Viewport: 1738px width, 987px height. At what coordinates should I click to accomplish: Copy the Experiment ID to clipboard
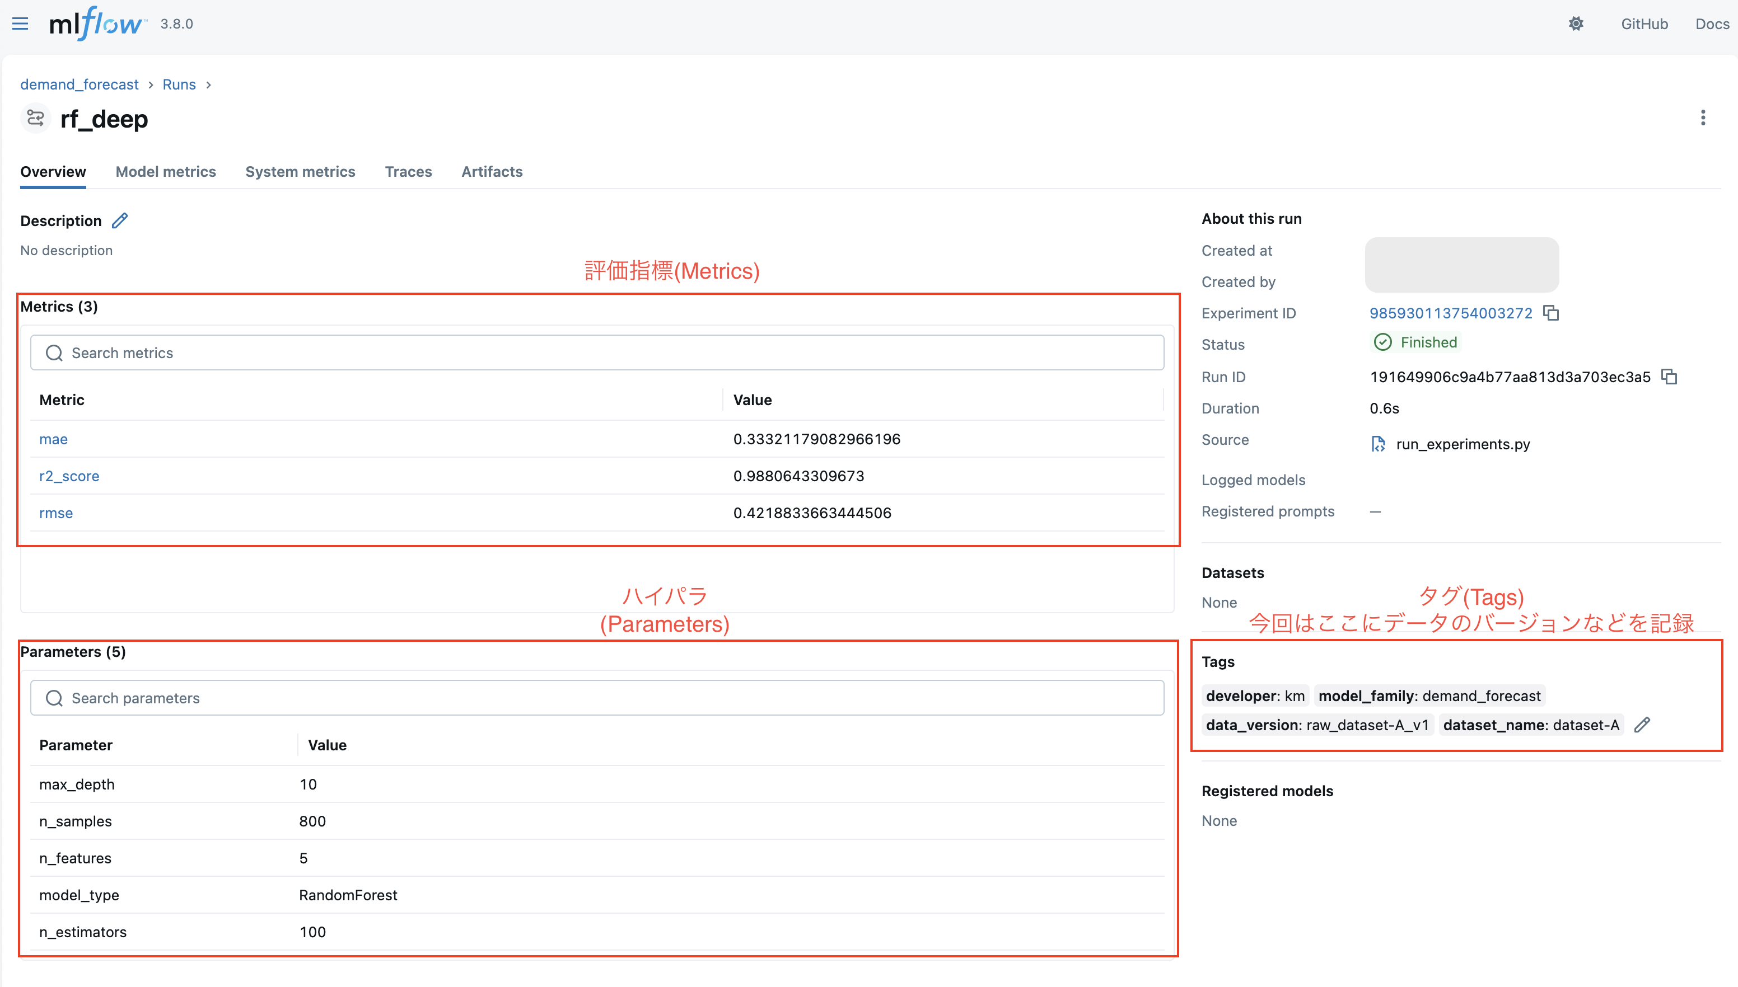(x=1551, y=313)
